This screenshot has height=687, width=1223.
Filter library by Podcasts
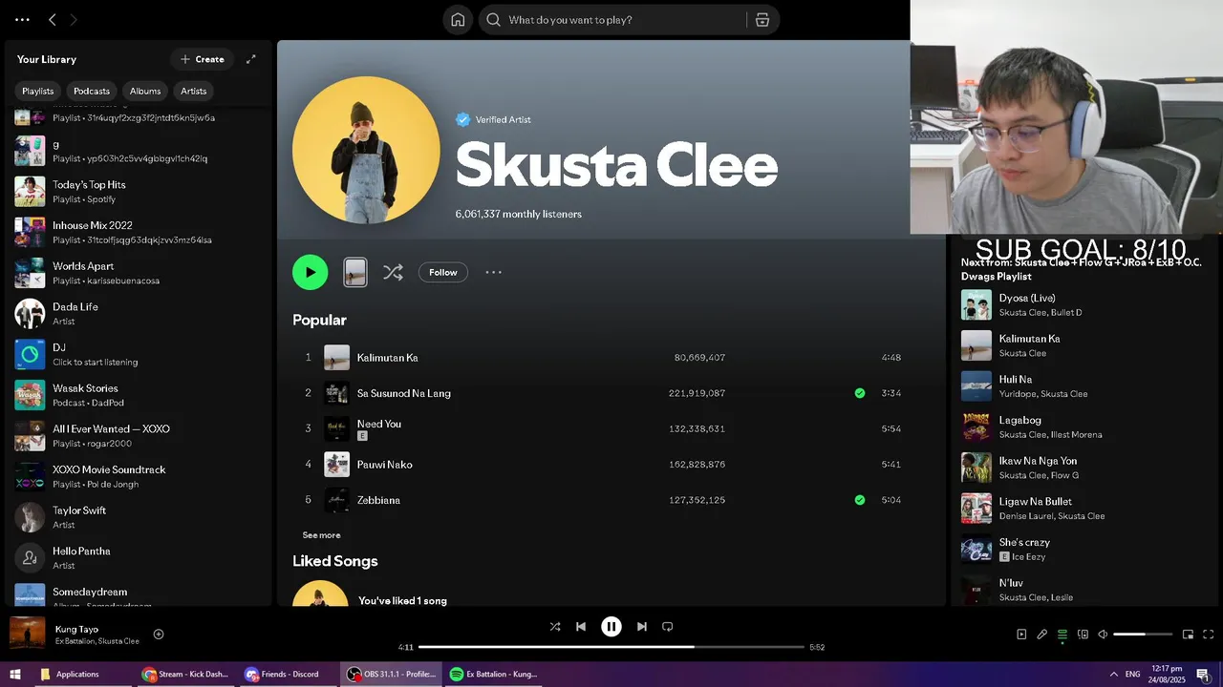click(92, 91)
